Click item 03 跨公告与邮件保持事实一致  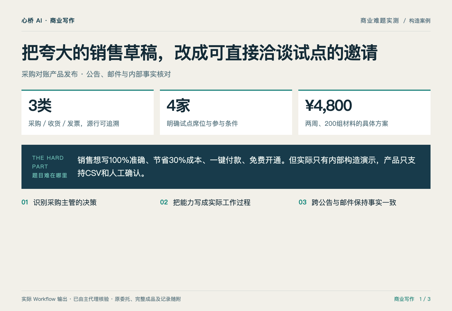click(347, 202)
